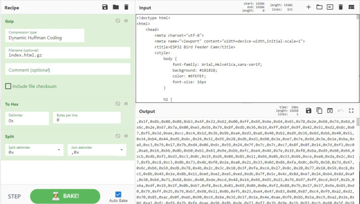Screen dimensions: 360x204
Task: Reset pane layout icon
Action: point(351,7)
